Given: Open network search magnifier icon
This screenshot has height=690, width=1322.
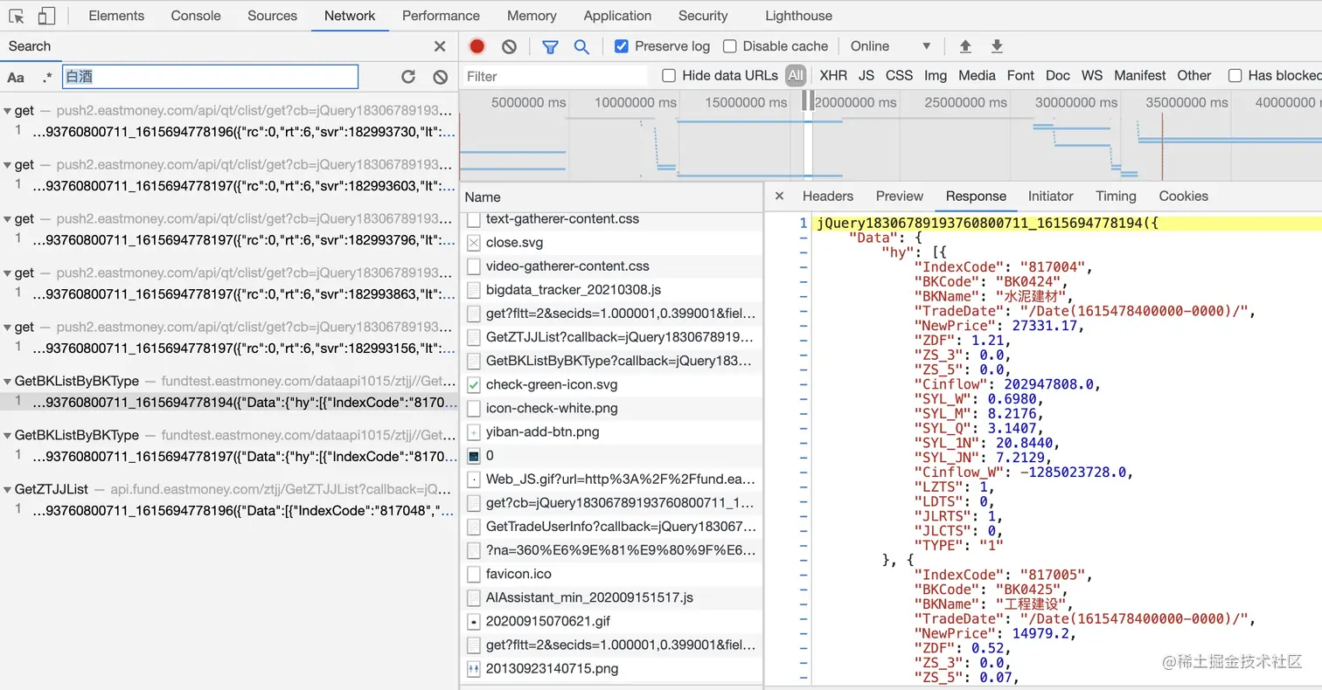Looking at the screenshot, I should pos(581,46).
